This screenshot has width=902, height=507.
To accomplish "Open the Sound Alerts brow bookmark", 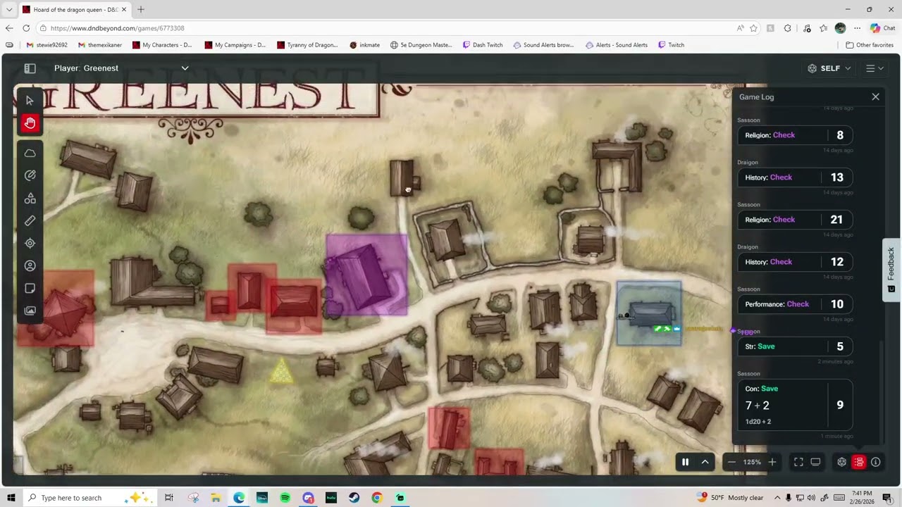I will 543,45.
